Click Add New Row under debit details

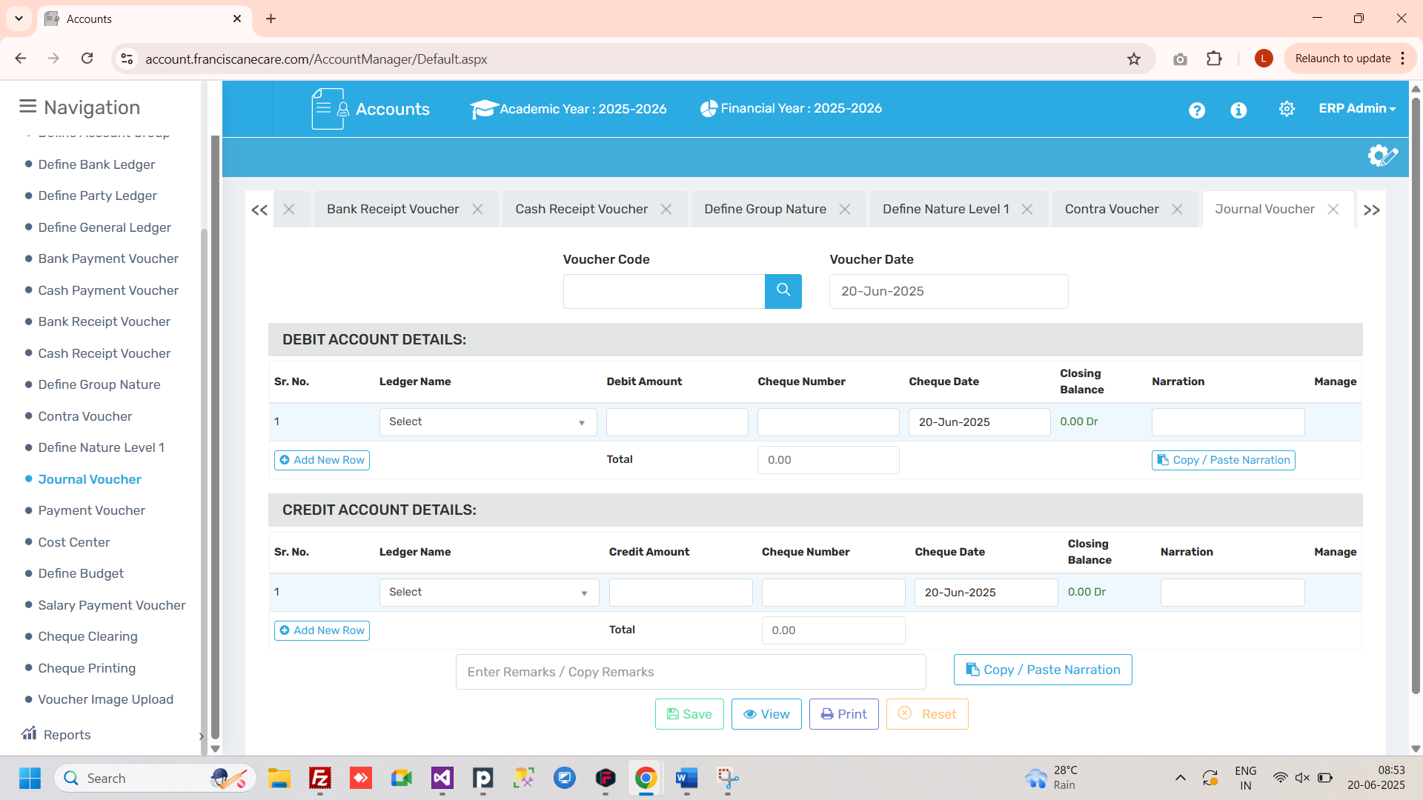322,460
